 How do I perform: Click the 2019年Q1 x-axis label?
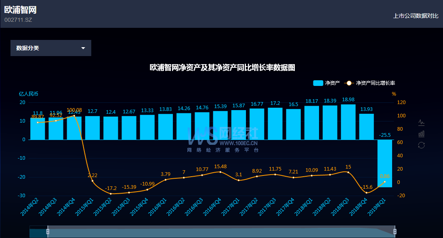click(377, 207)
